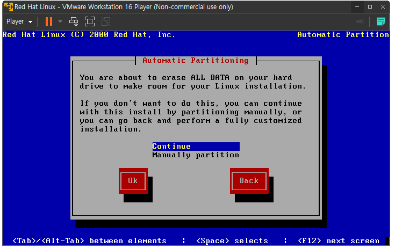The image size is (395, 248).
Task: Enter full screen mode
Action: pyautogui.click(x=90, y=21)
